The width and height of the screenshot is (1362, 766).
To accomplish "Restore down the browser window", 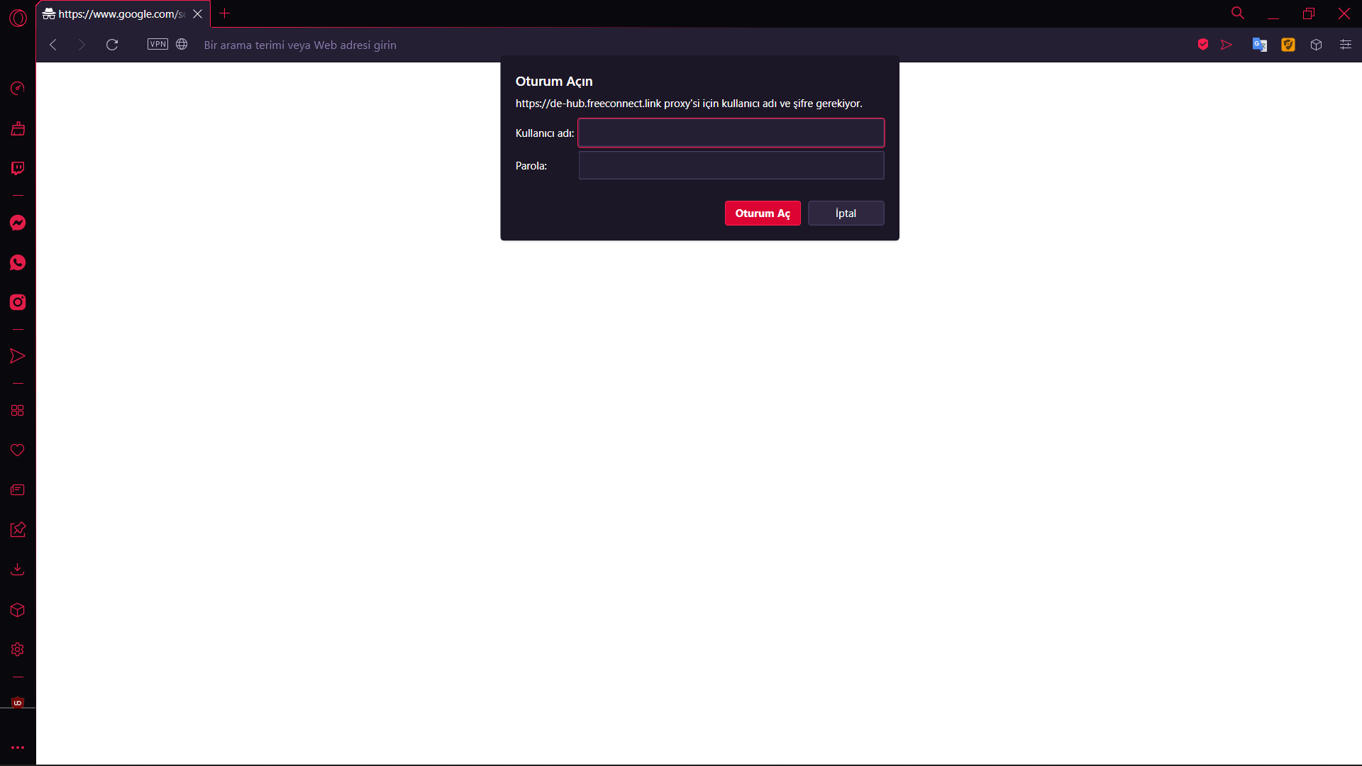I will click(x=1309, y=13).
